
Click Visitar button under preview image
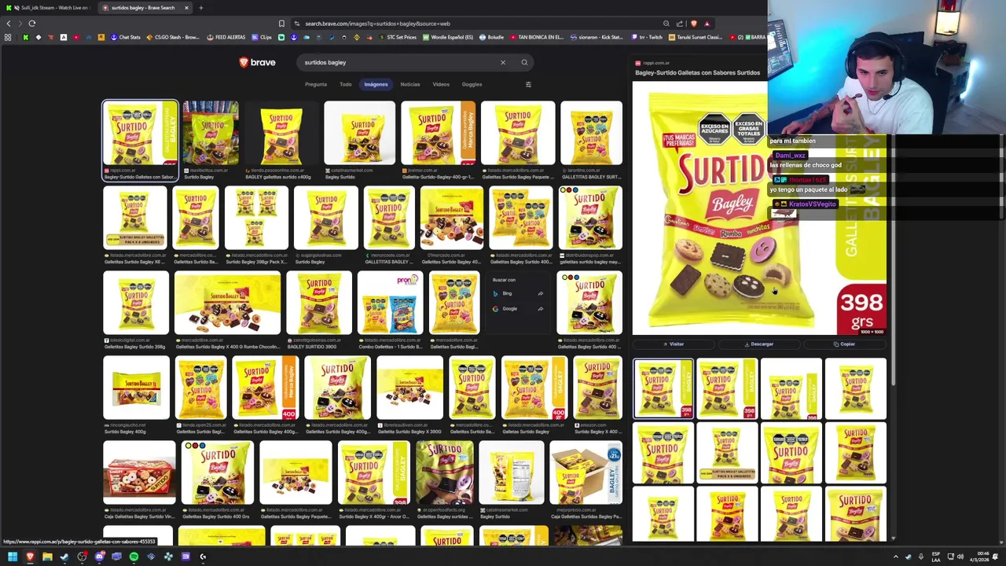pyautogui.click(x=674, y=344)
